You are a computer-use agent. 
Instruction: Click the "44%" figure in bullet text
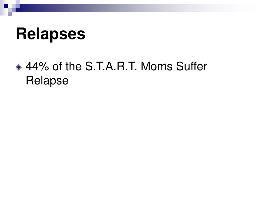pyautogui.click(x=37, y=66)
